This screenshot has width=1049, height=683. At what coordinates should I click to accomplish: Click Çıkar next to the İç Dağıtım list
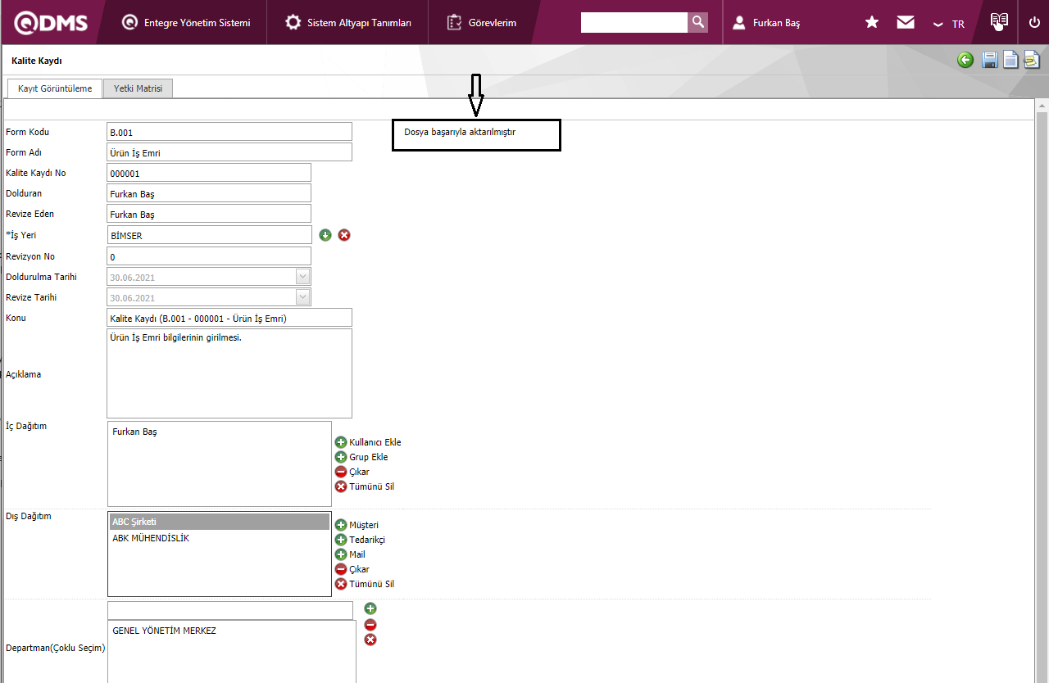point(352,472)
